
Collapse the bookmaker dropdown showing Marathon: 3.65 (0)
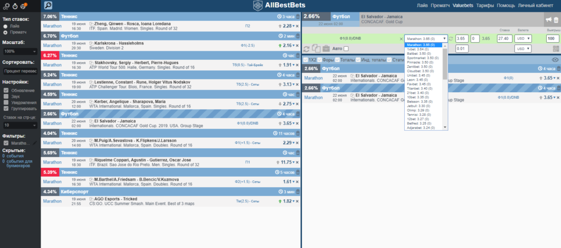pyautogui.click(x=426, y=39)
